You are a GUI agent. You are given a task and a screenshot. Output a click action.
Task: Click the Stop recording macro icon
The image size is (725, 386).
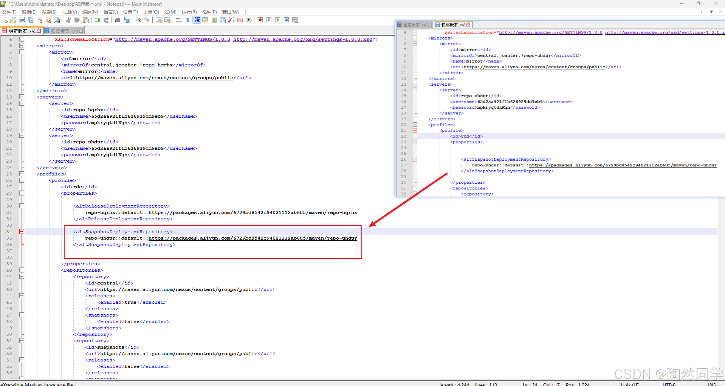pos(269,20)
